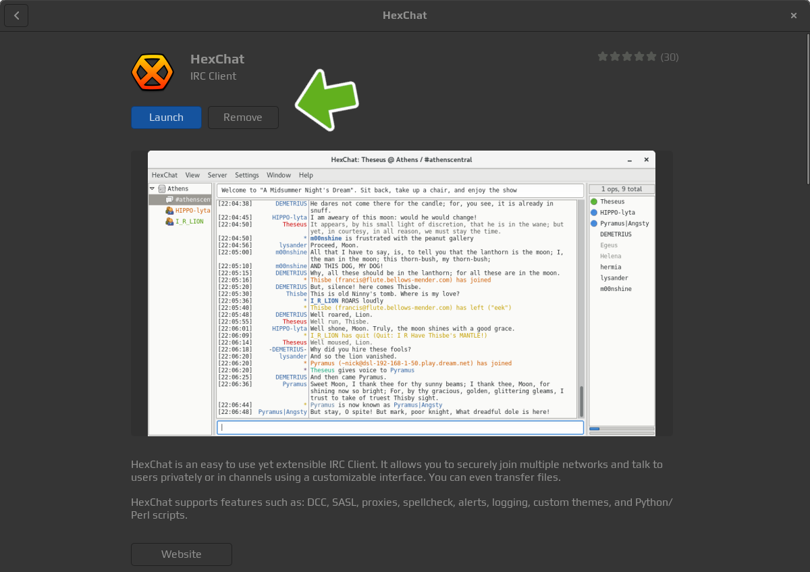Image resolution: width=810 pixels, height=572 pixels.
Task: Click the blue lag meter bar under user list
Action: tap(595, 429)
